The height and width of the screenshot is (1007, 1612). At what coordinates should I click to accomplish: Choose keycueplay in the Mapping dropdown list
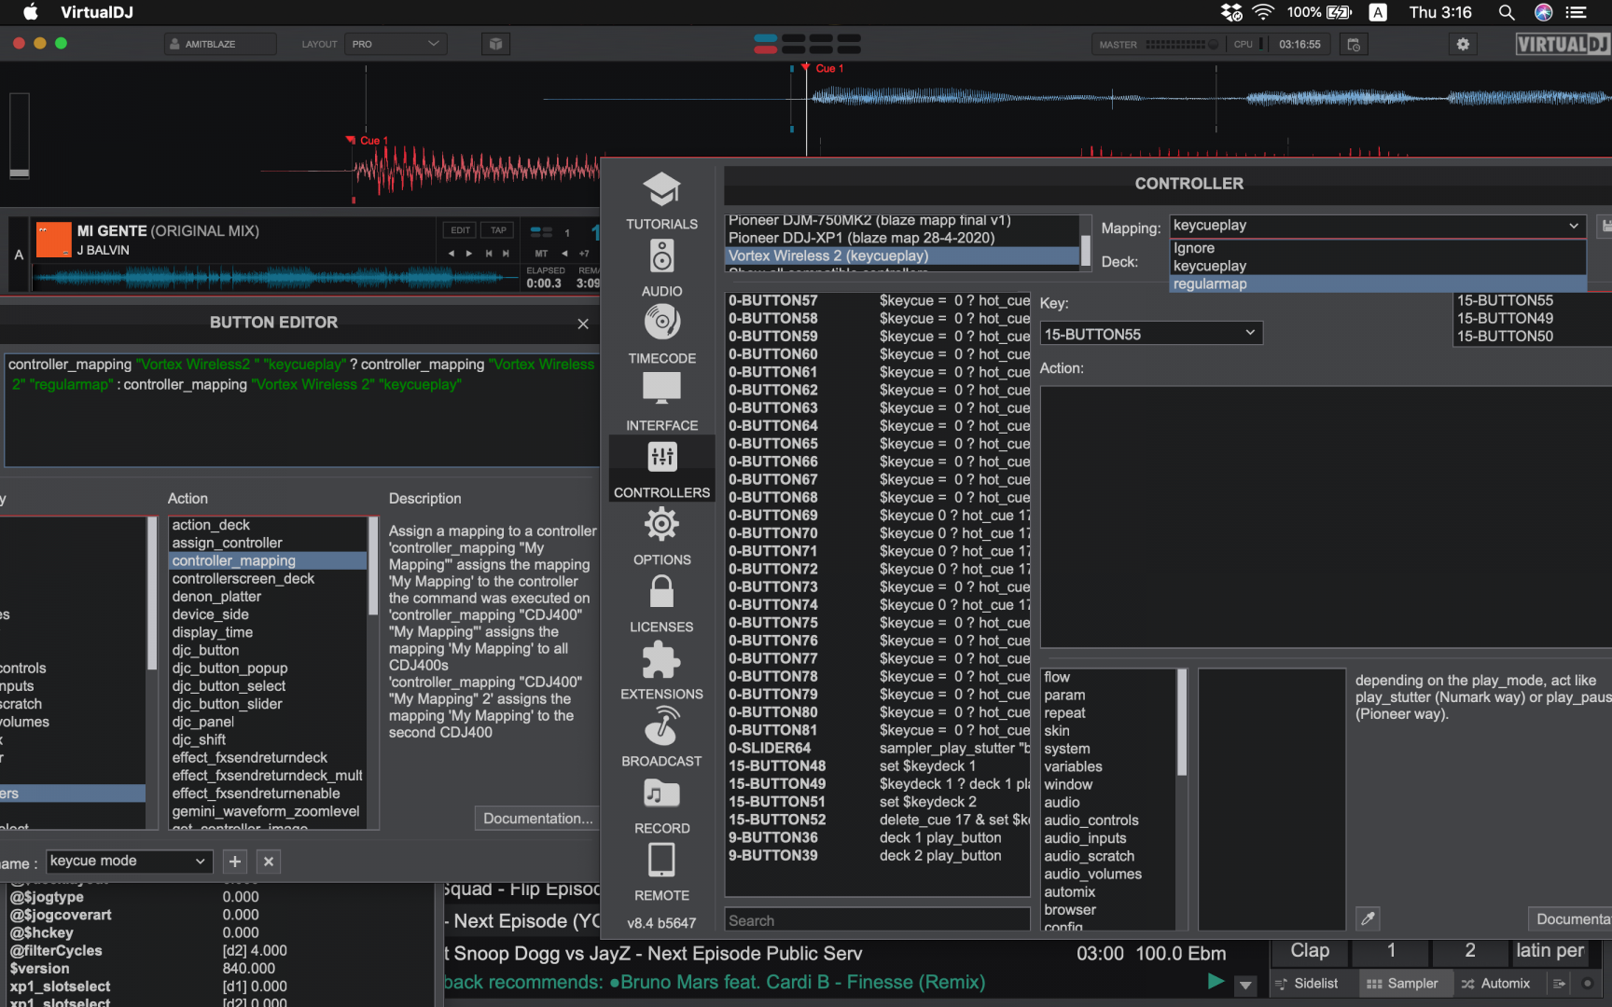pyautogui.click(x=1377, y=266)
